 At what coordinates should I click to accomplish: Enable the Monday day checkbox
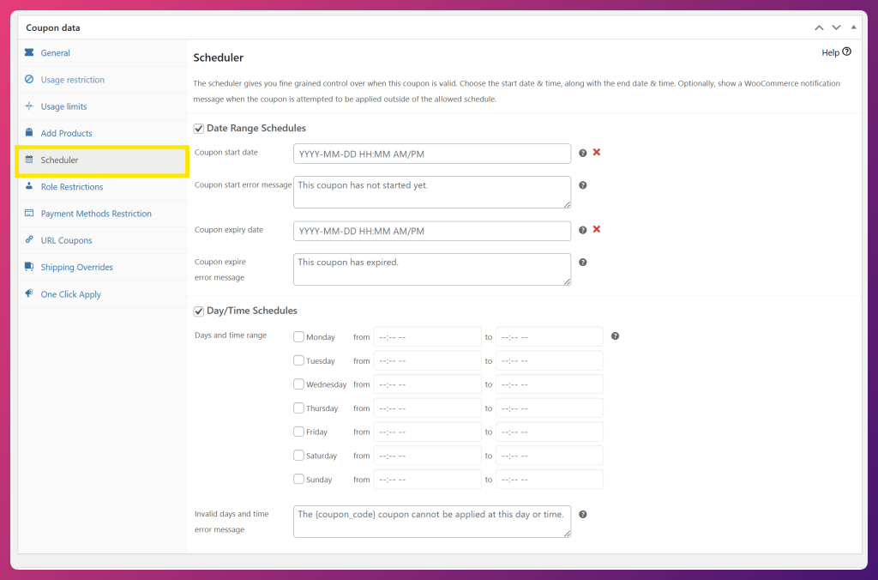point(298,336)
